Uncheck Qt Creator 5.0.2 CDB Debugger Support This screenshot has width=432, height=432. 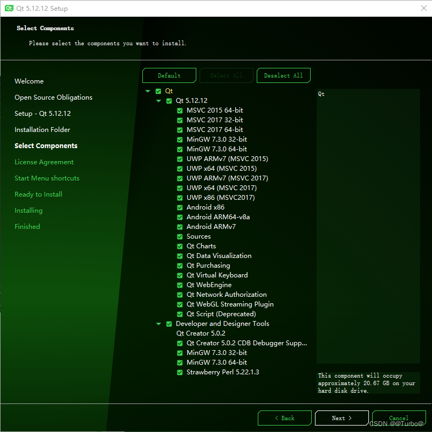point(180,343)
